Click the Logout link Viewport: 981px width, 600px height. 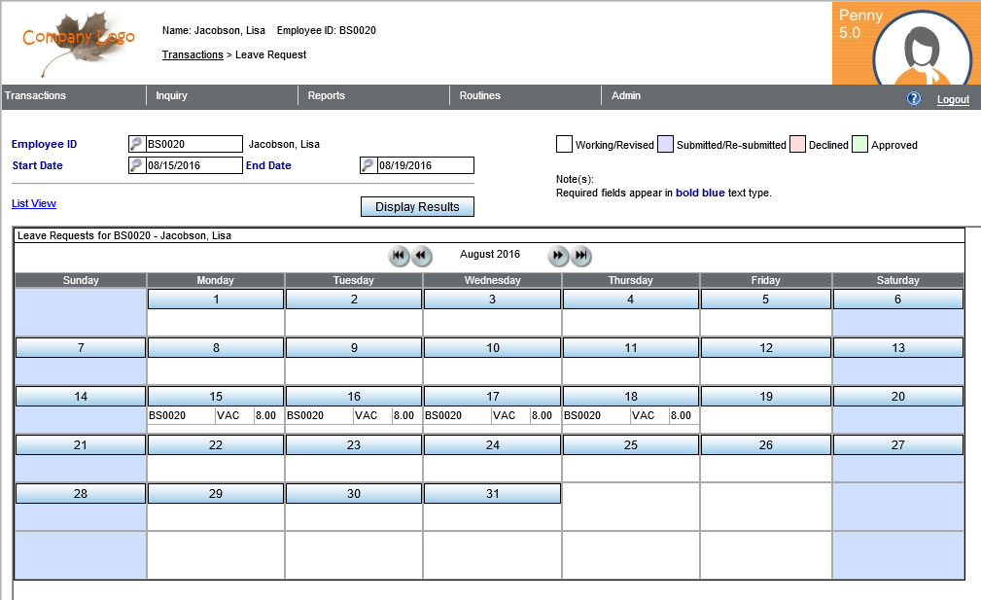(953, 99)
